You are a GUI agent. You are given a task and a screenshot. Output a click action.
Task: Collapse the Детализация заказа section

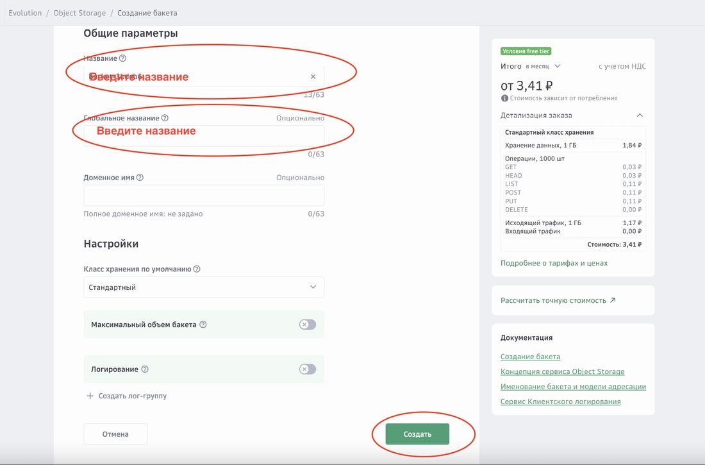(640, 115)
